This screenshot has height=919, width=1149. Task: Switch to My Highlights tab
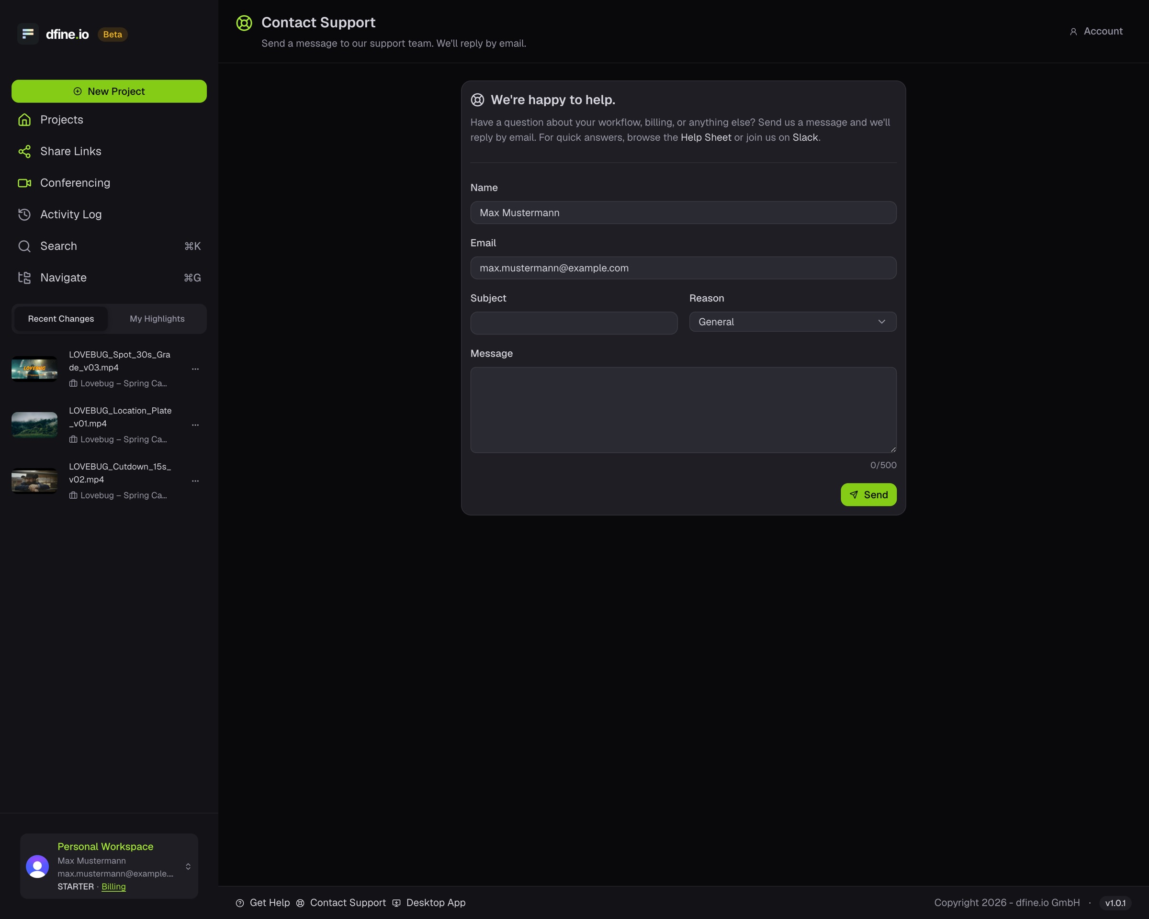[157, 319]
